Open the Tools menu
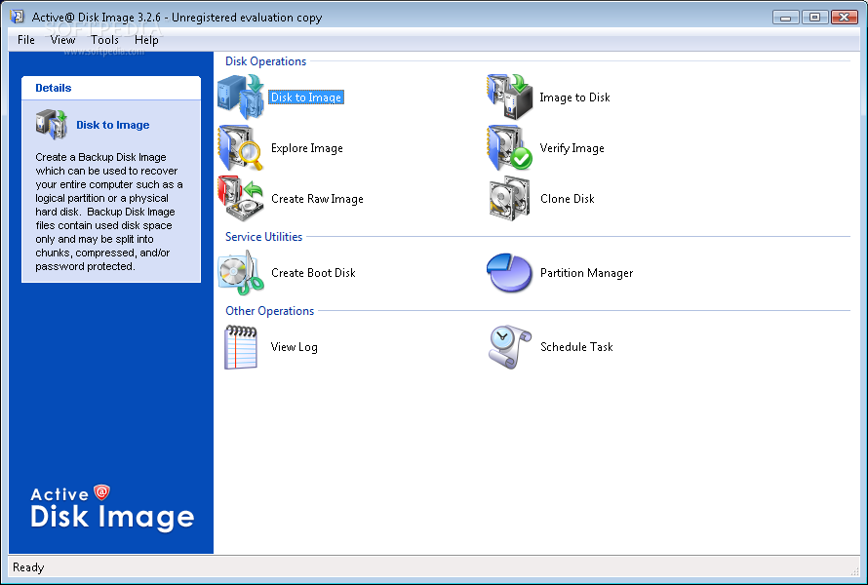868x585 pixels. point(104,40)
